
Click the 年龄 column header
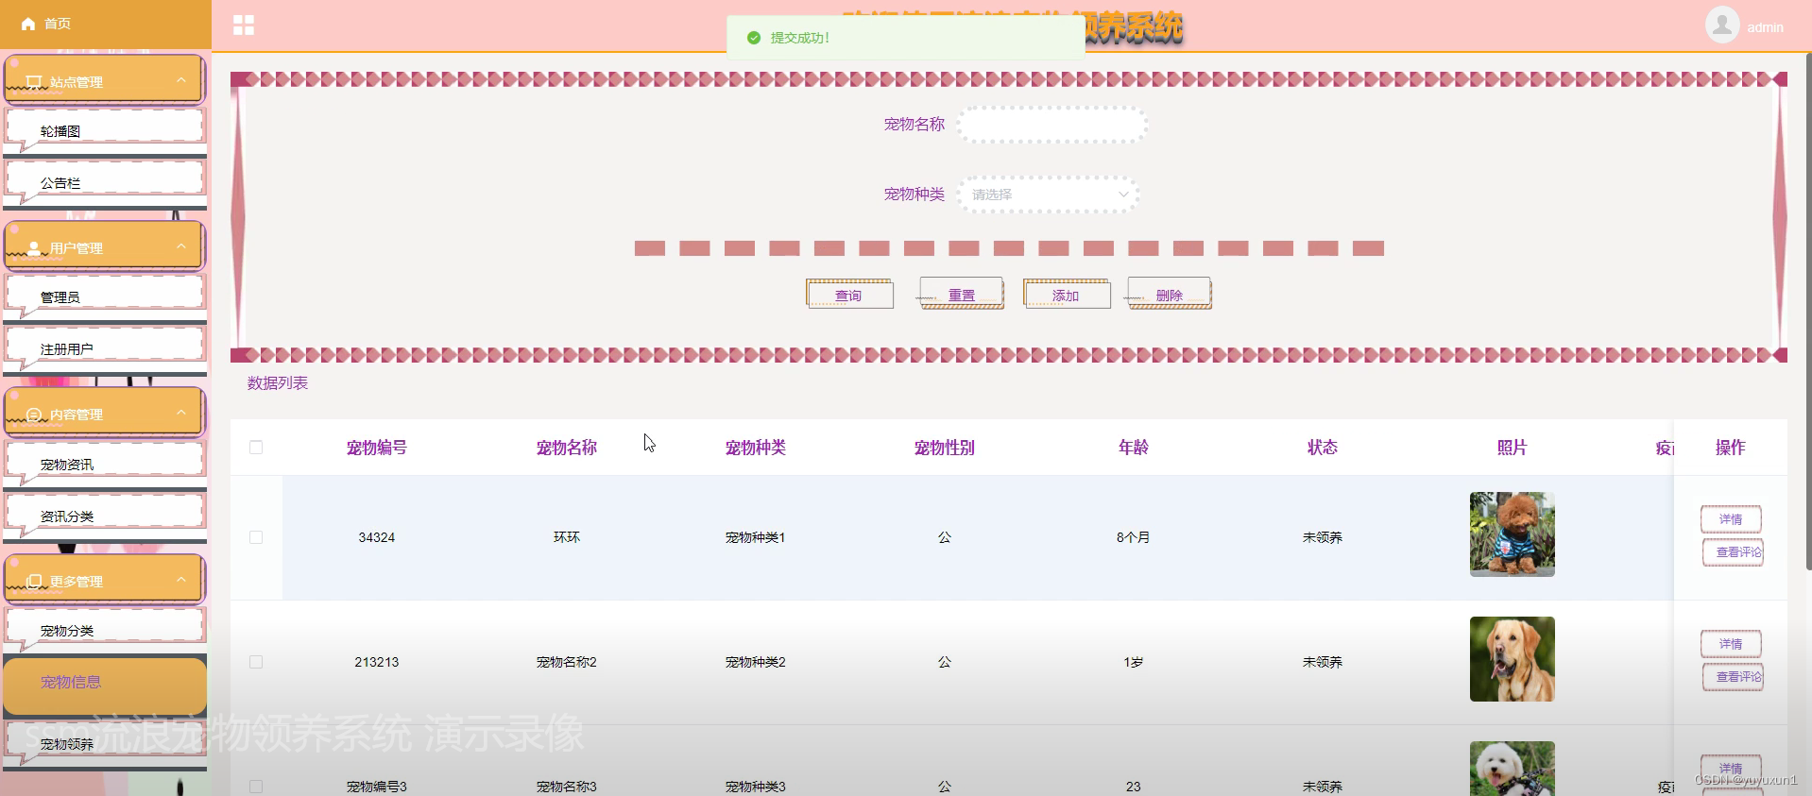click(x=1134, y=448)
